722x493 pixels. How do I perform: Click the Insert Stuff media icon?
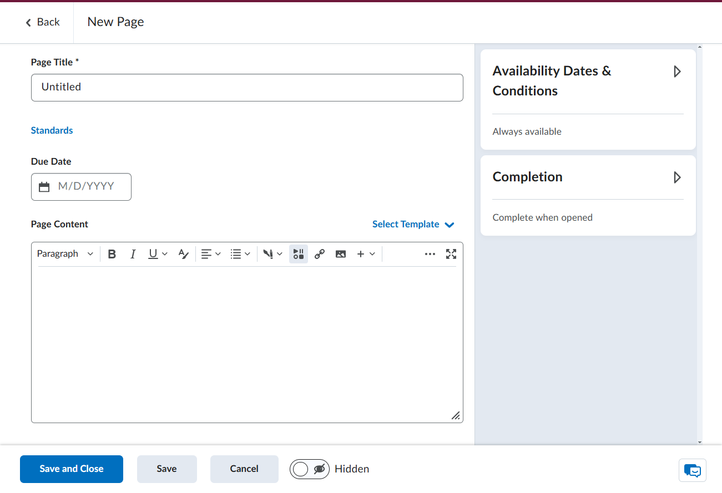pos(299,254)
